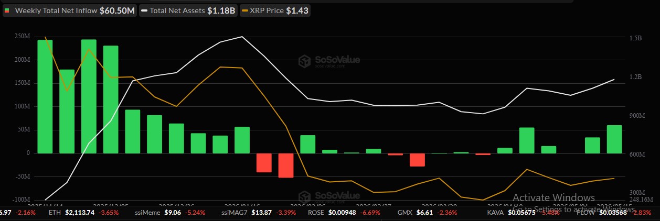Click the -3.65% change next to ETH

(109, 213)
